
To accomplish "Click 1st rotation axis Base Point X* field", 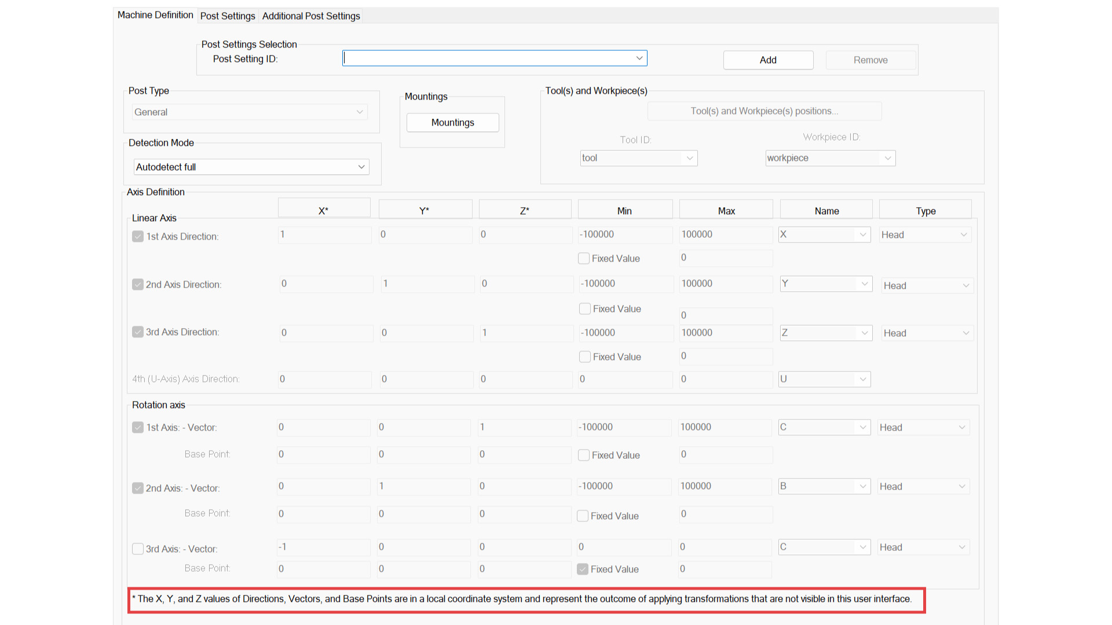I will point(324,454).
